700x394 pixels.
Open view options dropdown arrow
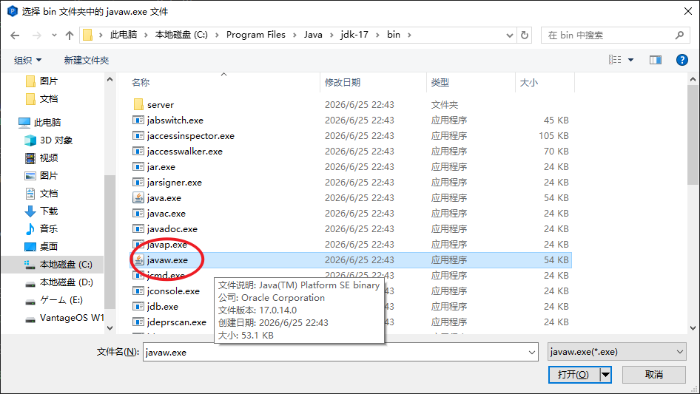(630, 60)
